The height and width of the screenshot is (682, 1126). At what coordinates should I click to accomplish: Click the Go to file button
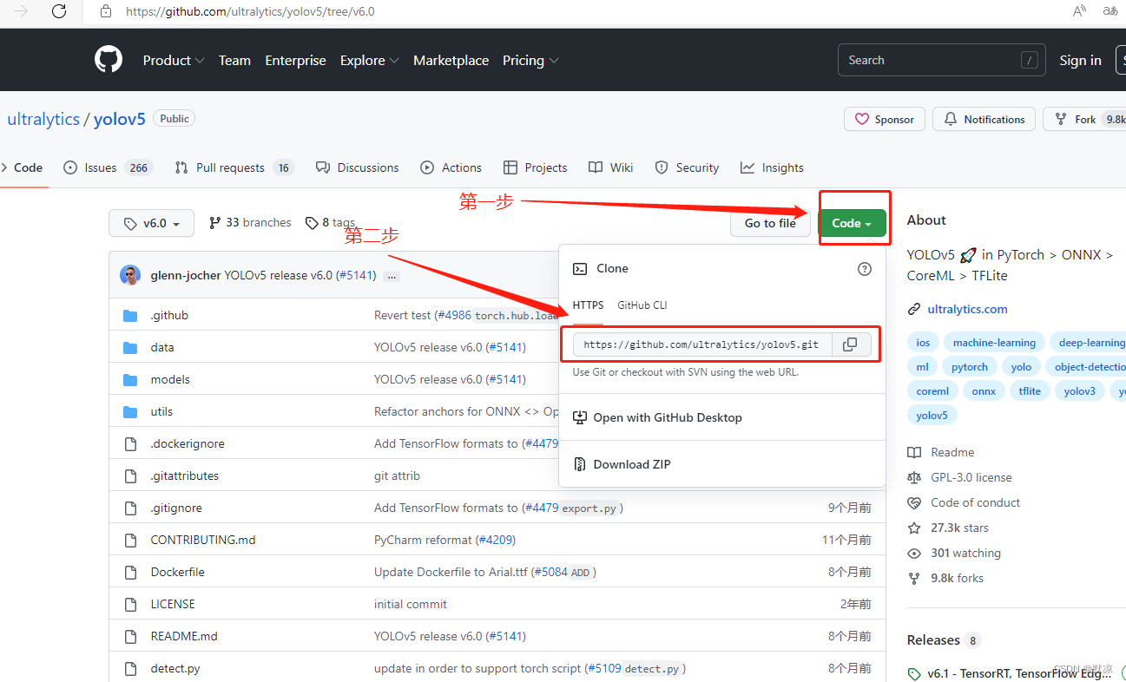point(770,223)
